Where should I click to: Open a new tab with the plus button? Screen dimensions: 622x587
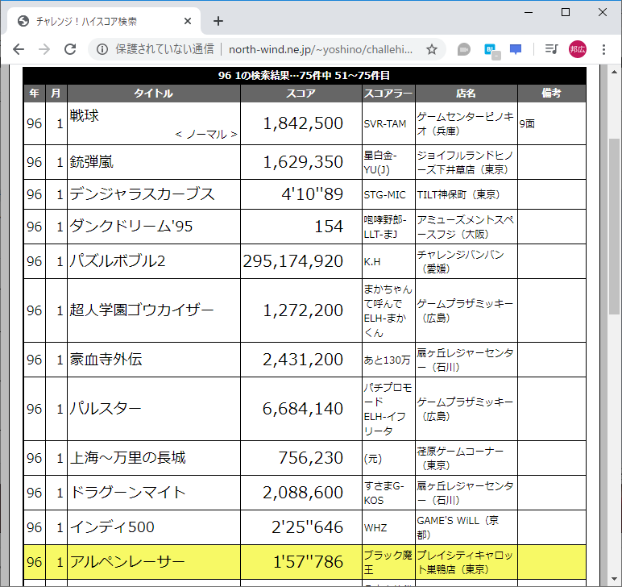click(x=218, y=21)
